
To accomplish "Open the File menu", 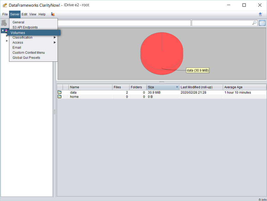I will coord(5,14).
